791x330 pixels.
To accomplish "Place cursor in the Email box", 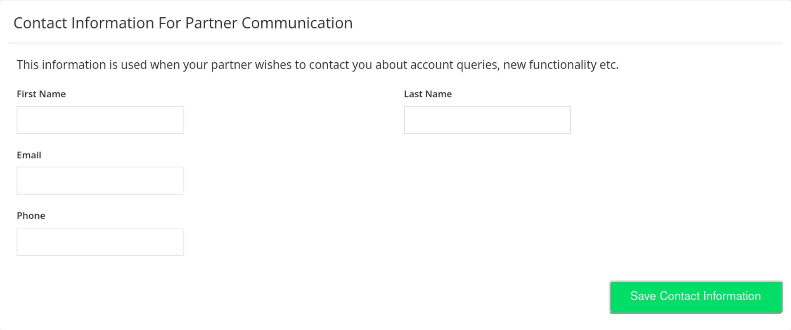I will point(99,180).
